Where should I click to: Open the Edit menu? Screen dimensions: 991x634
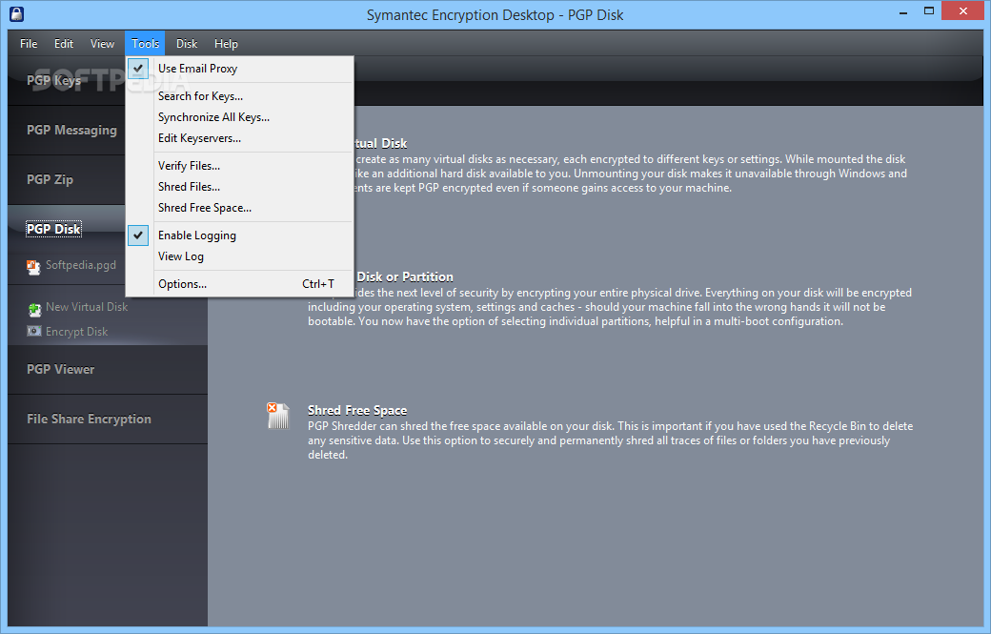(x=63, y=44)
